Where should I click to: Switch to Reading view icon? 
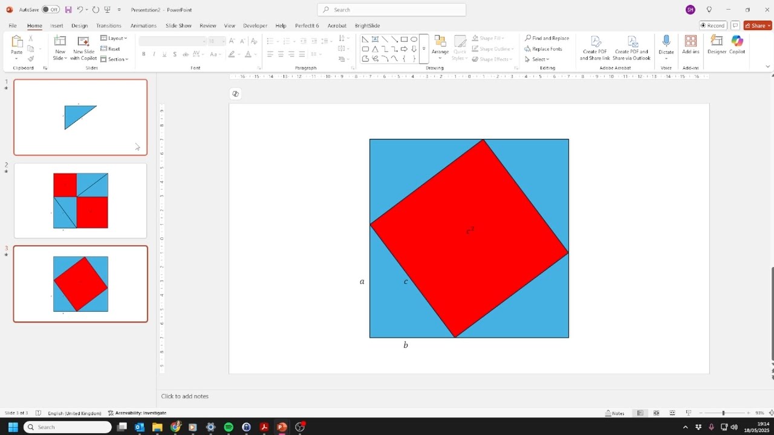tap(672, 413)
